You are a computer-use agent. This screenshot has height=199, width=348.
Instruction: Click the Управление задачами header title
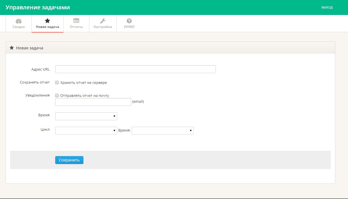[x=38, y=7]
